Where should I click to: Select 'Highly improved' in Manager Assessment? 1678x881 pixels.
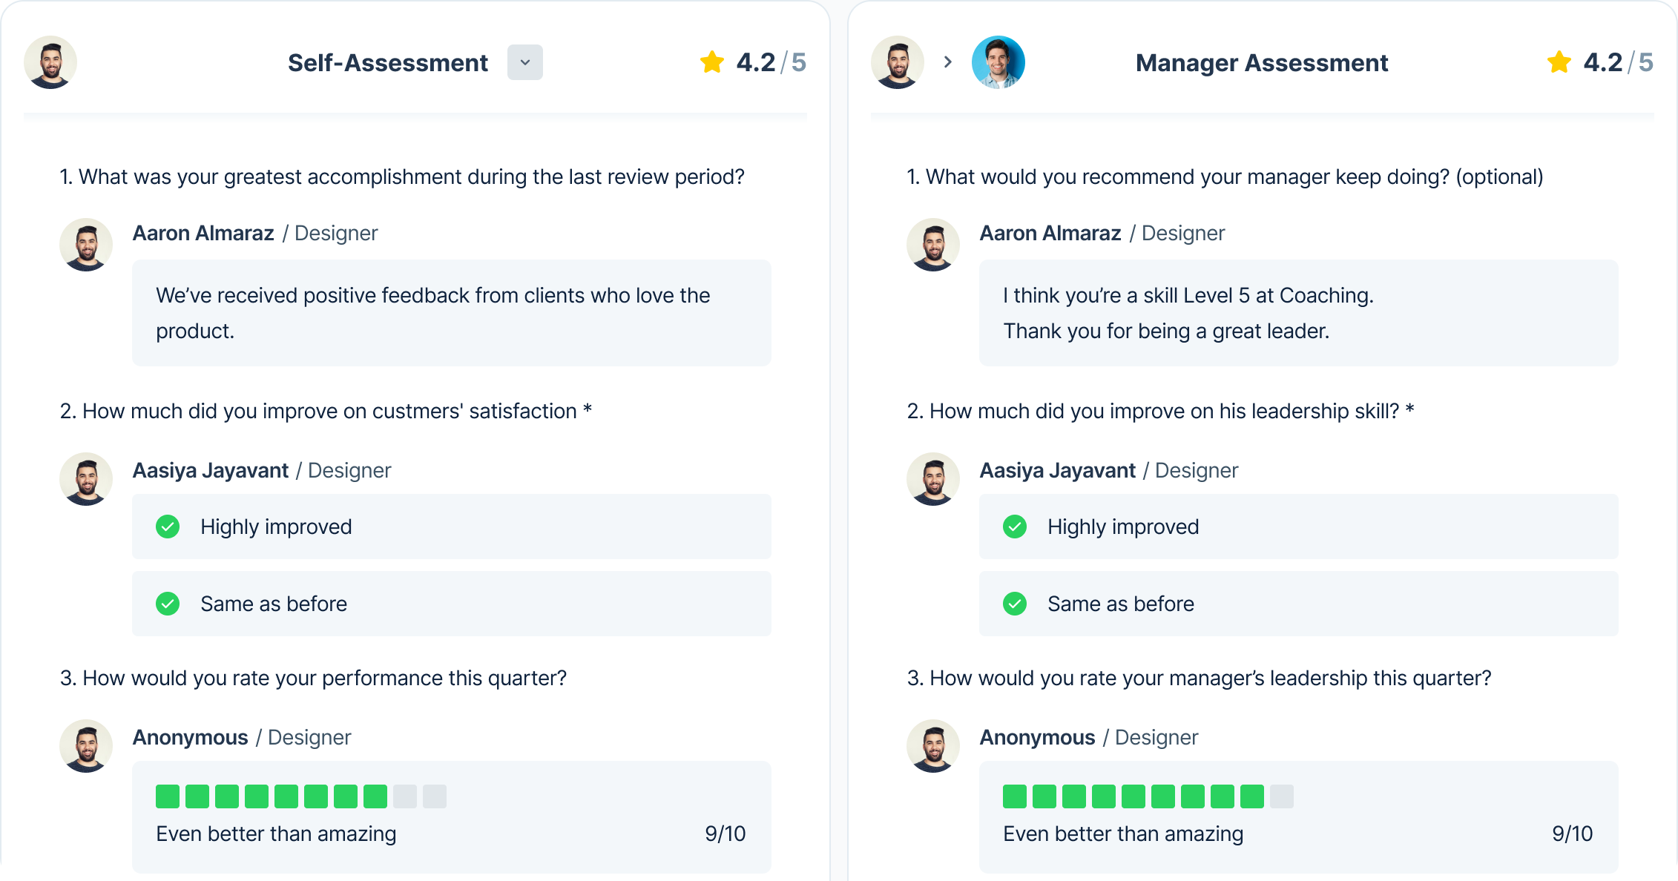pos(1300,527)
